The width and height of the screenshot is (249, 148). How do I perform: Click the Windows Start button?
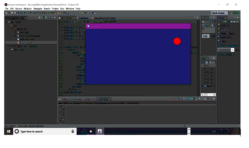click(8, 131)
